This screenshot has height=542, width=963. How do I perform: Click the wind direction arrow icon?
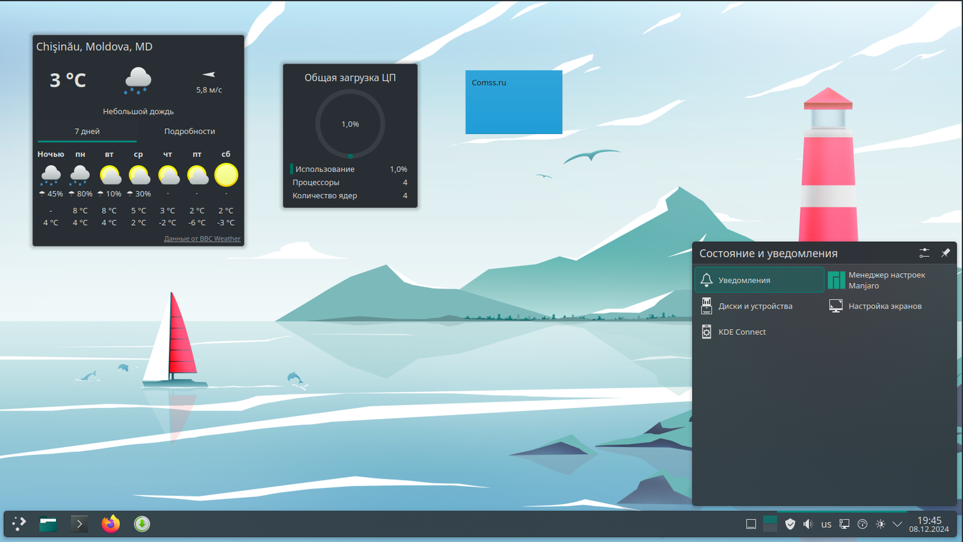209,74
